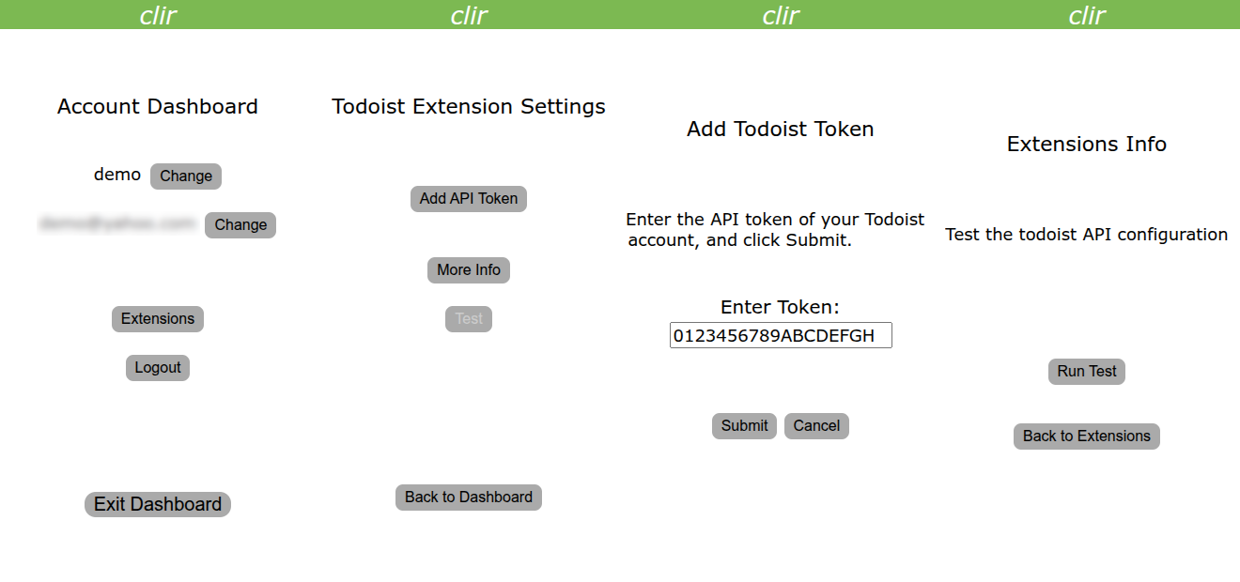Click the blurred email address text

pos(117,223)
